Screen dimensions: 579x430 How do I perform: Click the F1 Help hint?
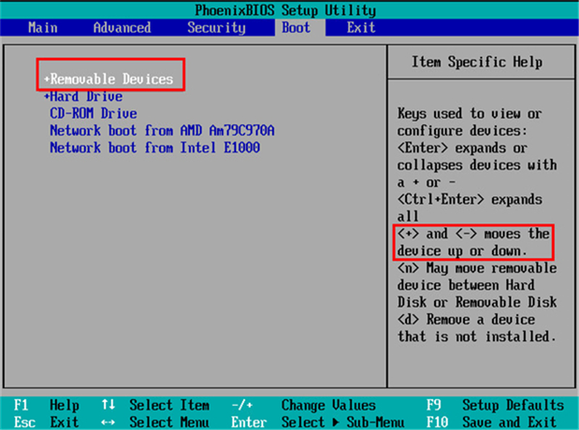coord(43,405)
